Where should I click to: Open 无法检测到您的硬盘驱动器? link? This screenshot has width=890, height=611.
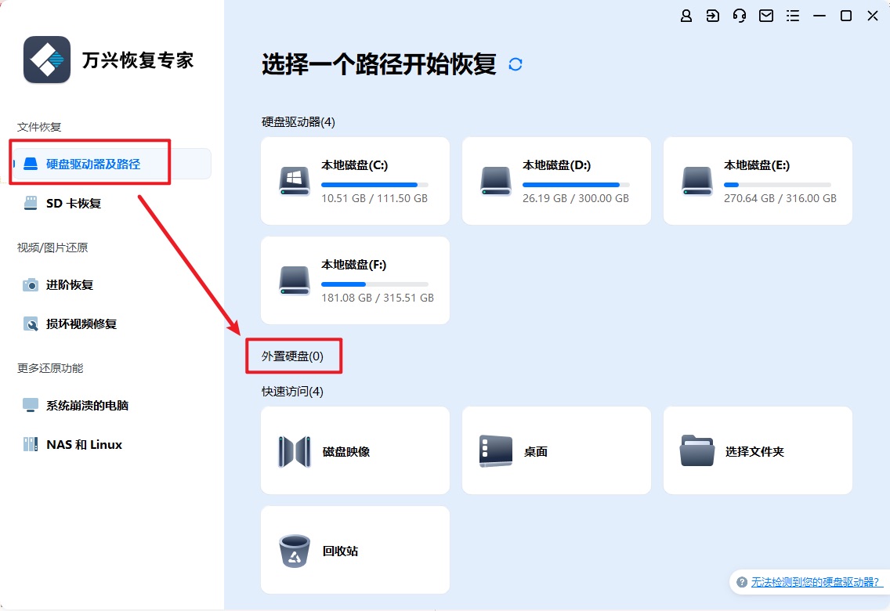coord(816,582)
